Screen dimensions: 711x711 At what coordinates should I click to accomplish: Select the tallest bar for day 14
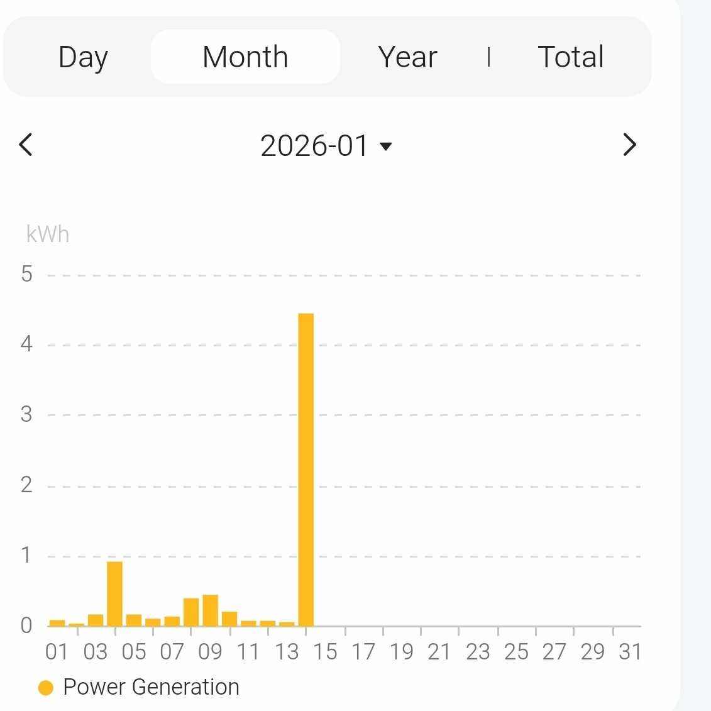[306, 469]
